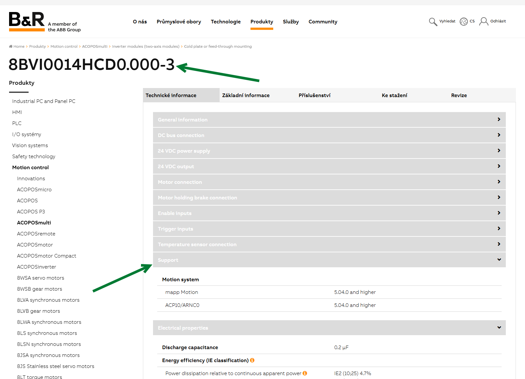The height and width of the screenshot is (379, 525).
Task: Expand 24 VDC output section
Action: coord(329,166)
